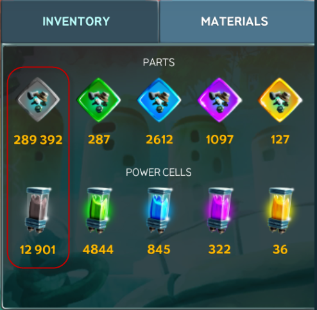Viewport: 317px width, 310px height.
Task: Click the purple power cell icon
Action: (x=219, y=211)
